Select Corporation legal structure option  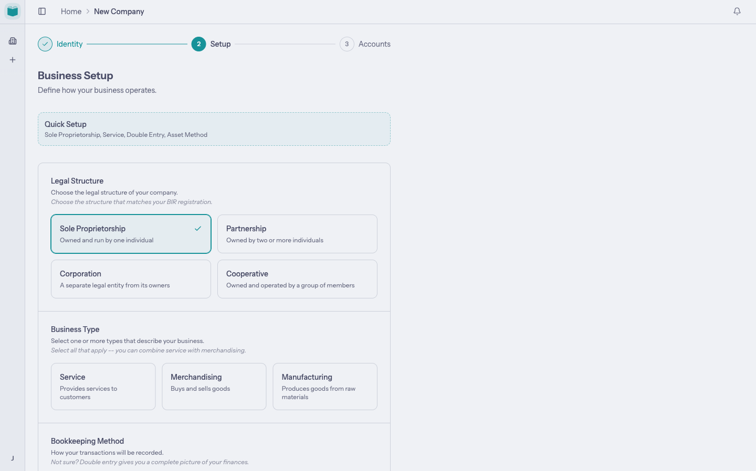click(x=131, y=279)
